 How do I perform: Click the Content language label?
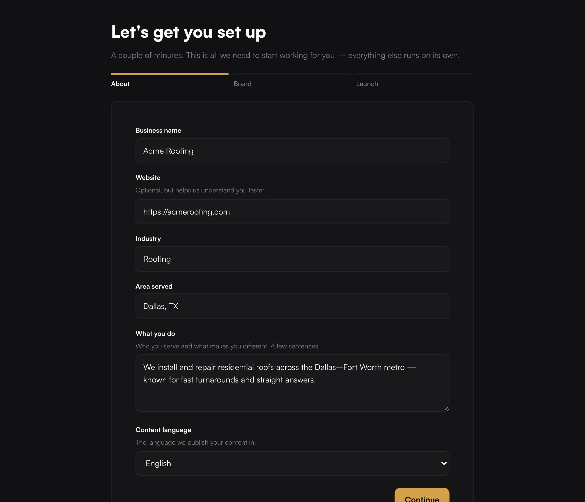point(163,430)
